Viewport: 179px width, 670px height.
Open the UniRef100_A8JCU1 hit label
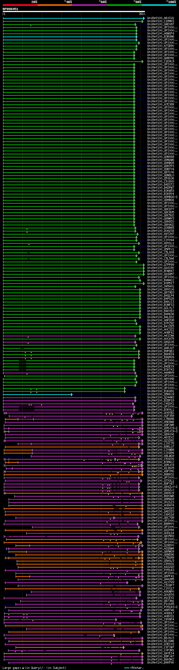coord(161,18)
